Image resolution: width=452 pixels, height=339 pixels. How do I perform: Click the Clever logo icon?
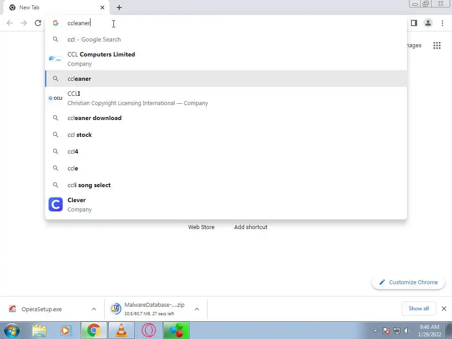[55, 204]
